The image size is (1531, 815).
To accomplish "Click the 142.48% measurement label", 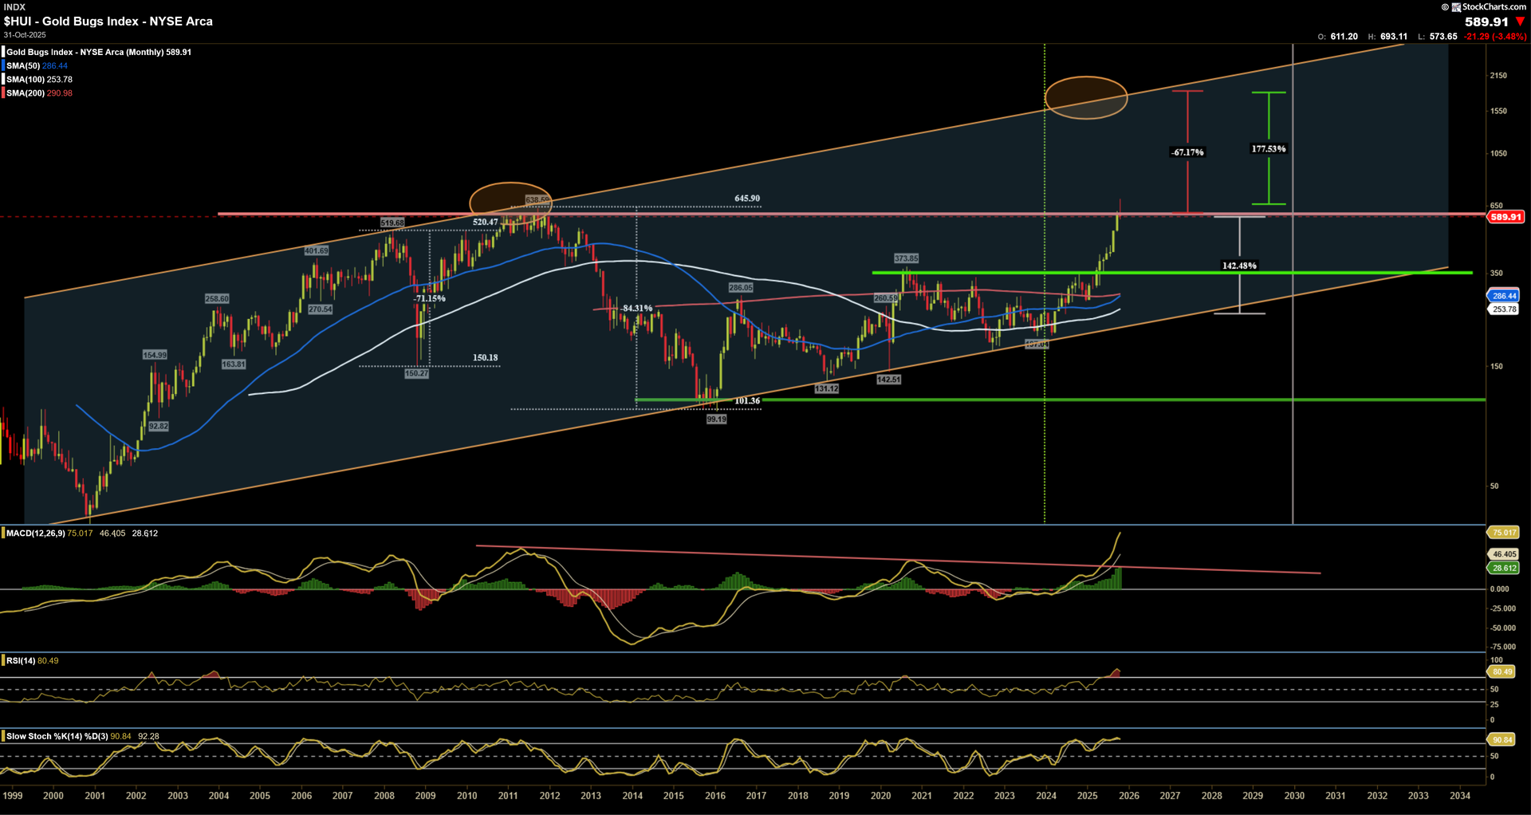I will [1239, 266].
